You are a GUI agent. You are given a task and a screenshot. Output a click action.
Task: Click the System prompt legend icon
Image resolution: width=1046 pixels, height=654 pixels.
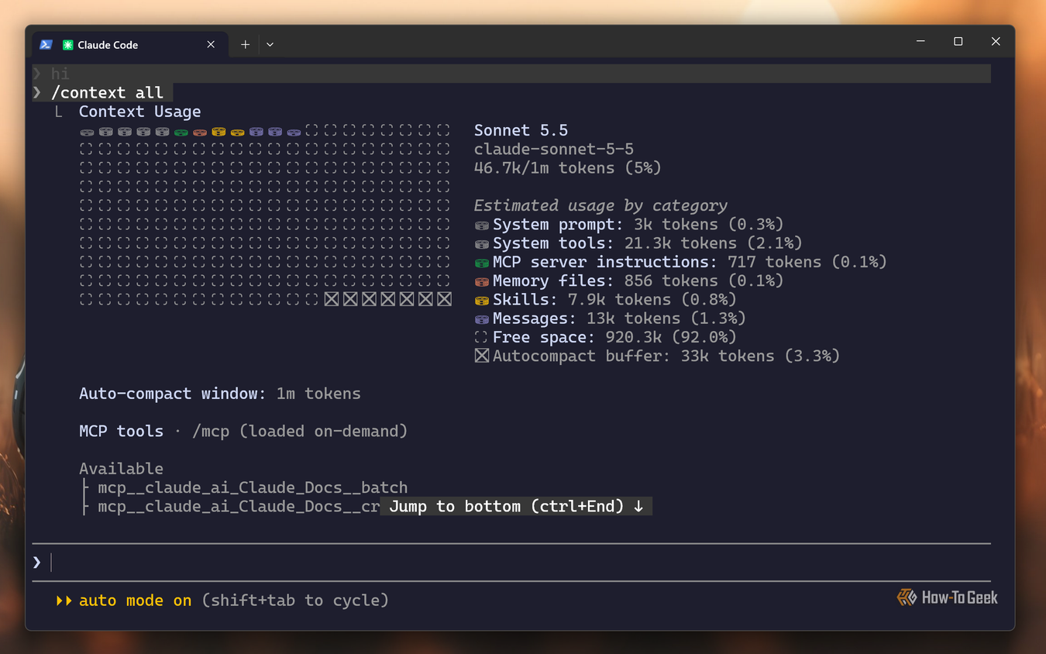481,225
